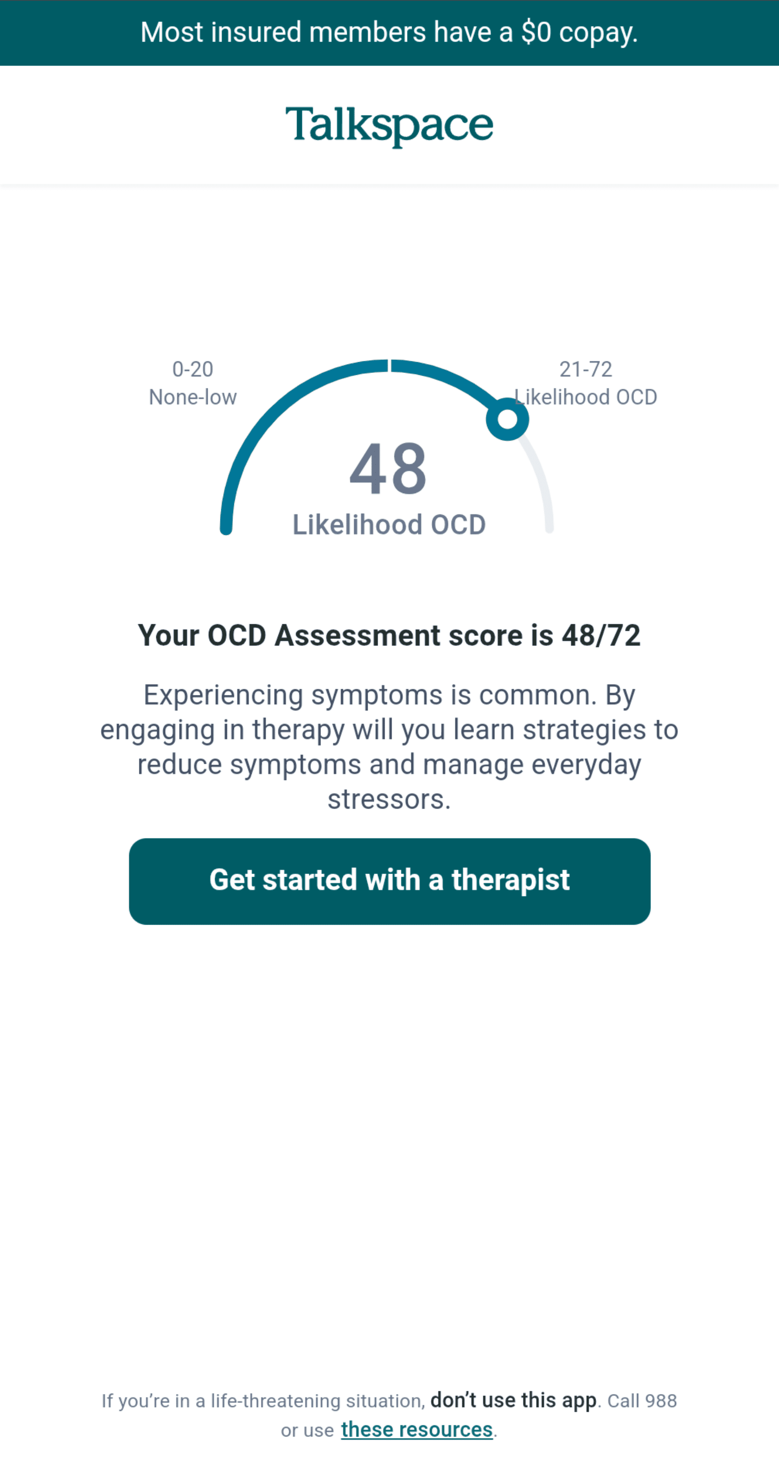Click the word stressors in the description
Viewport: 779px width, 1460px height.
tap(389, 799)
